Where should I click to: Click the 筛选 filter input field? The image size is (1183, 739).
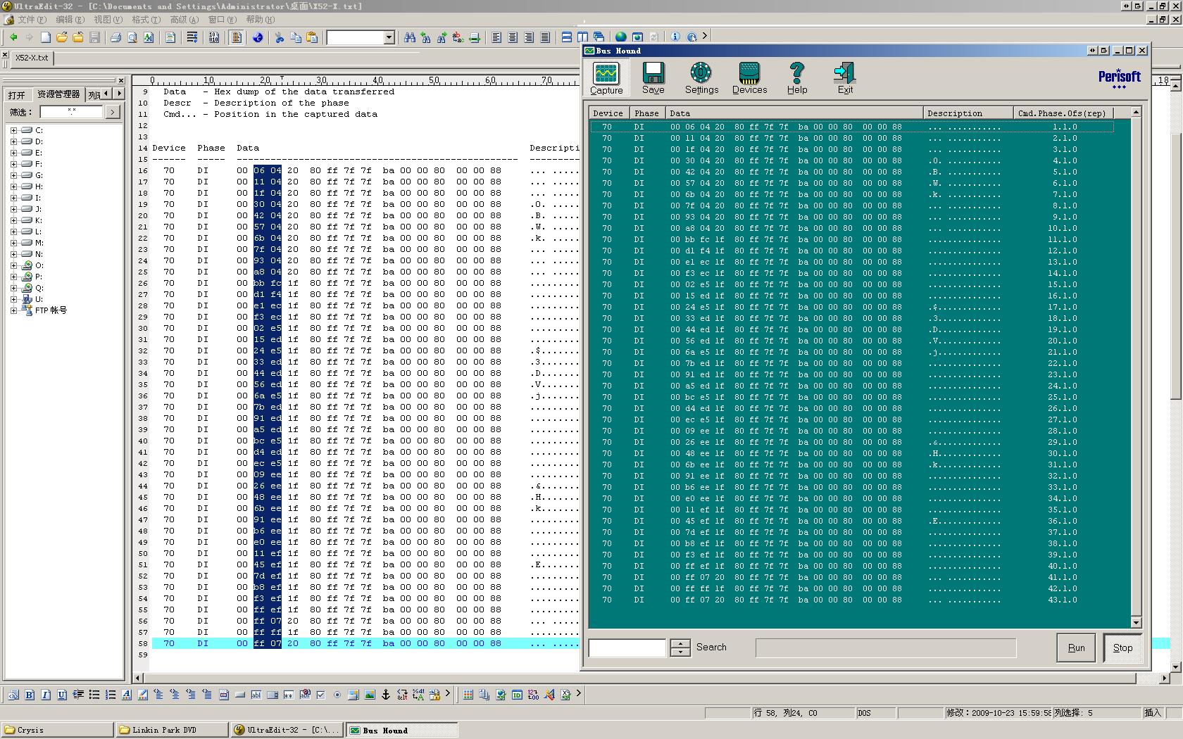click(72, 112)
